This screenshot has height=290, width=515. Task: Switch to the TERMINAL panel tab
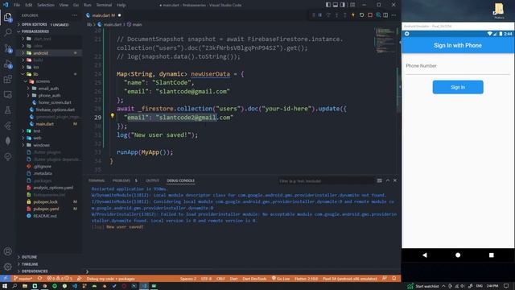point(97,180)
